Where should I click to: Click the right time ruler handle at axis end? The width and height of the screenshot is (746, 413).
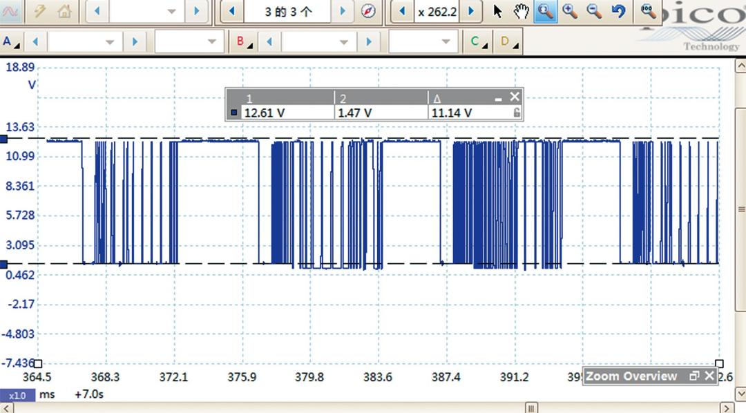click(x=719, y=363)
